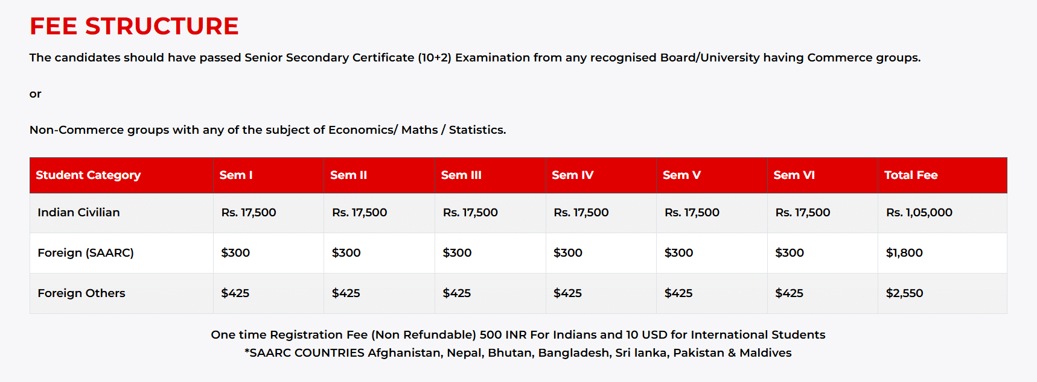1037x382 pixels.
Task: Click the one time Registration Fee note
Action: (x=518, y=335)
